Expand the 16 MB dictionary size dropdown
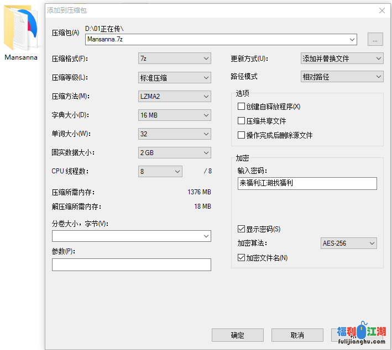This screenshot has height=350, width=392. [174, 115]
